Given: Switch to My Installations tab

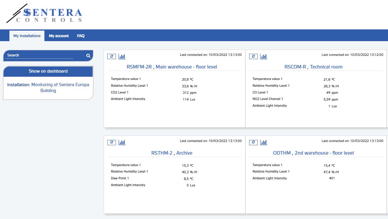Looking at the screenshot, I should tap(27, 36).
